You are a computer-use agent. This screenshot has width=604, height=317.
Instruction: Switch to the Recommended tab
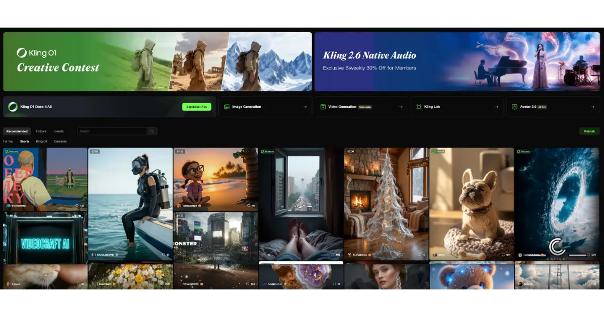pos(17,131)
